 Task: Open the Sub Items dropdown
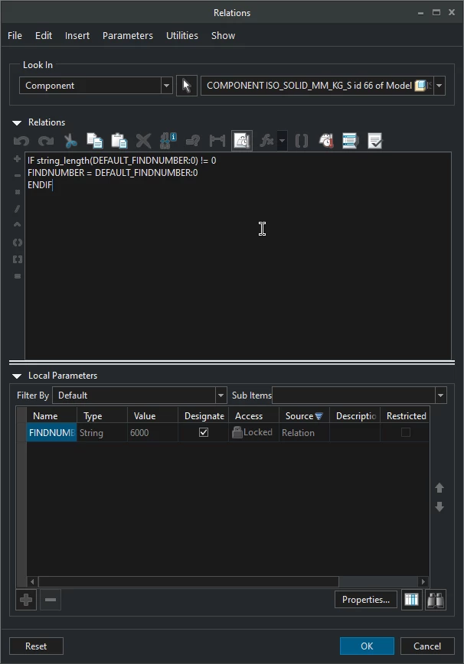coord(441,395)
